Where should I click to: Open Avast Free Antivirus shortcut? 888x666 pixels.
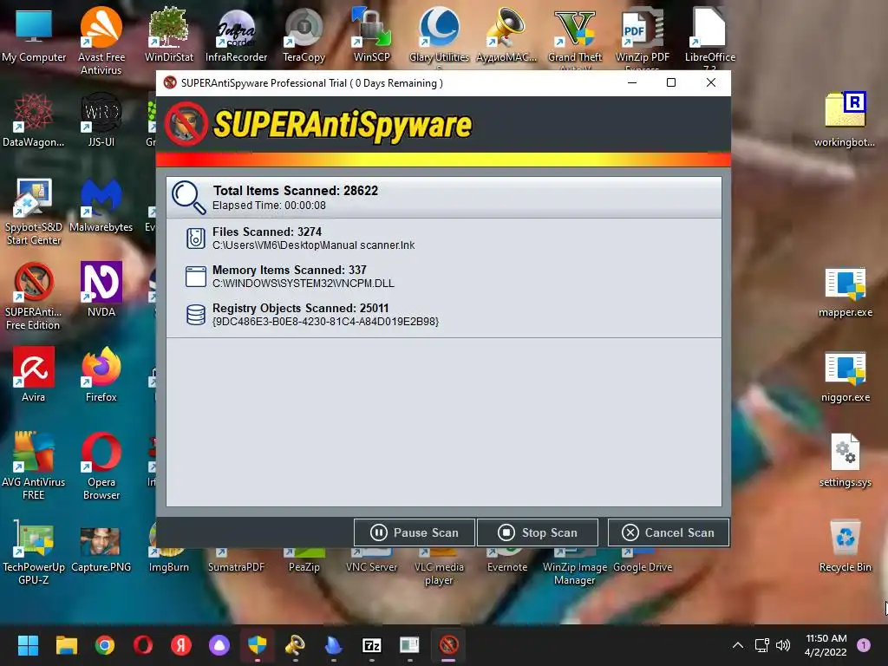pyautogui.click(x=101, y=41)
